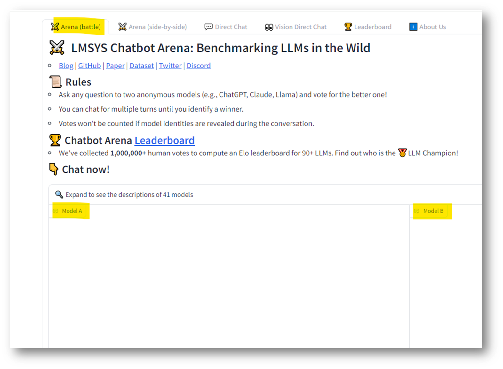The width and height of the screenshot is (503, 369).
Task: Open the Direct Chat tab
Action: tap(226, 27)
